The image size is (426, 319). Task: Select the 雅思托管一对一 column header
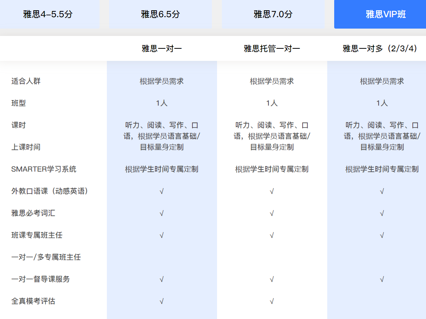point(272,48)
